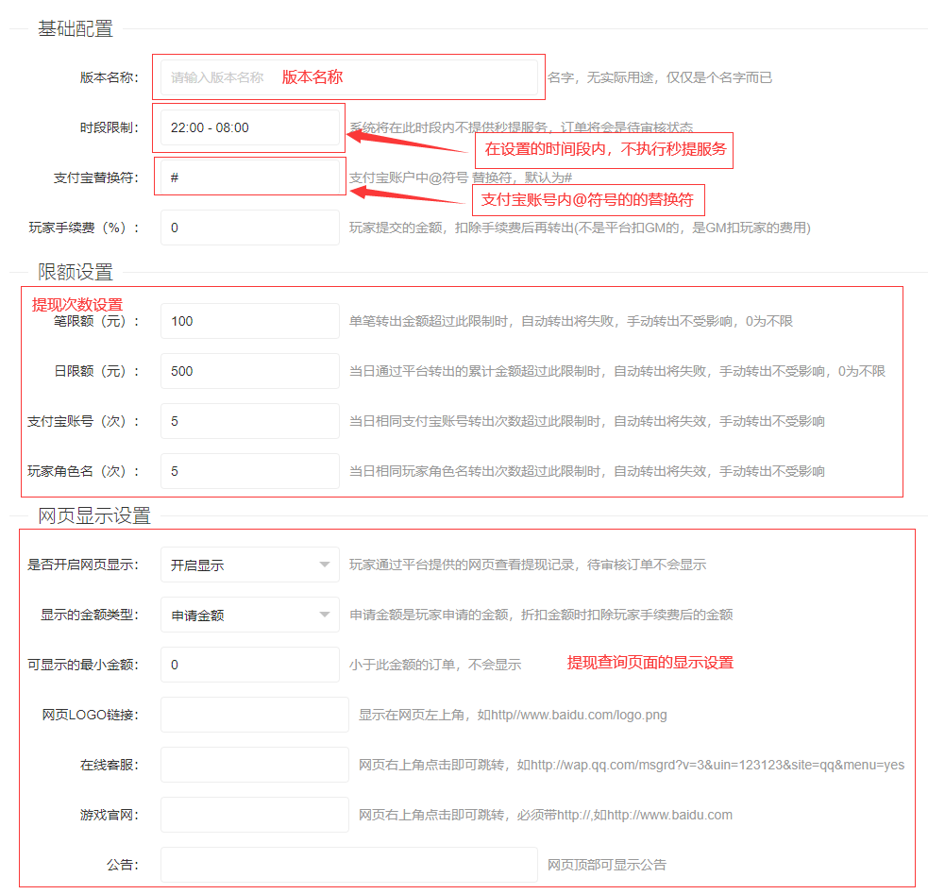Click the 版本名称 input field

pyautogui.click(x=349, y=77)
